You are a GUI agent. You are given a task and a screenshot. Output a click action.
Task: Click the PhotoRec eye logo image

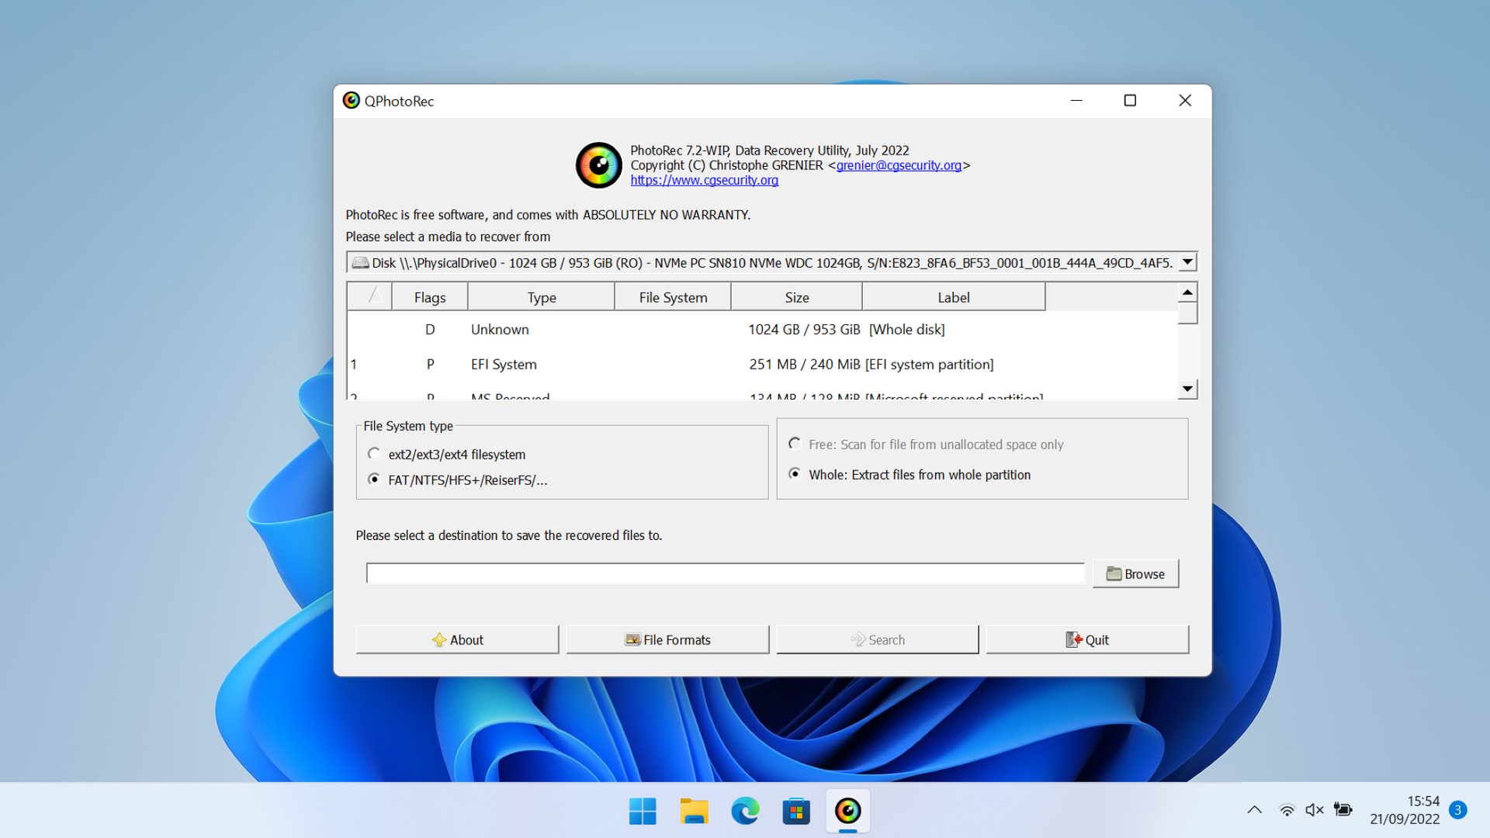click(x=598, y=164)
